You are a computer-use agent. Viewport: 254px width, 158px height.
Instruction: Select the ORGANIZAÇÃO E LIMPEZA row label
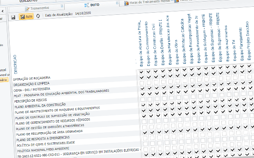pyautogui.click(x=31, y=84)
